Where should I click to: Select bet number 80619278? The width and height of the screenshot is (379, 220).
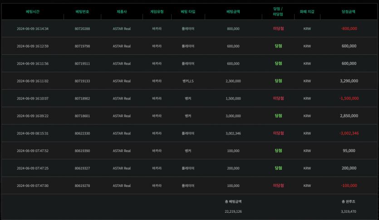coord(82,186)
